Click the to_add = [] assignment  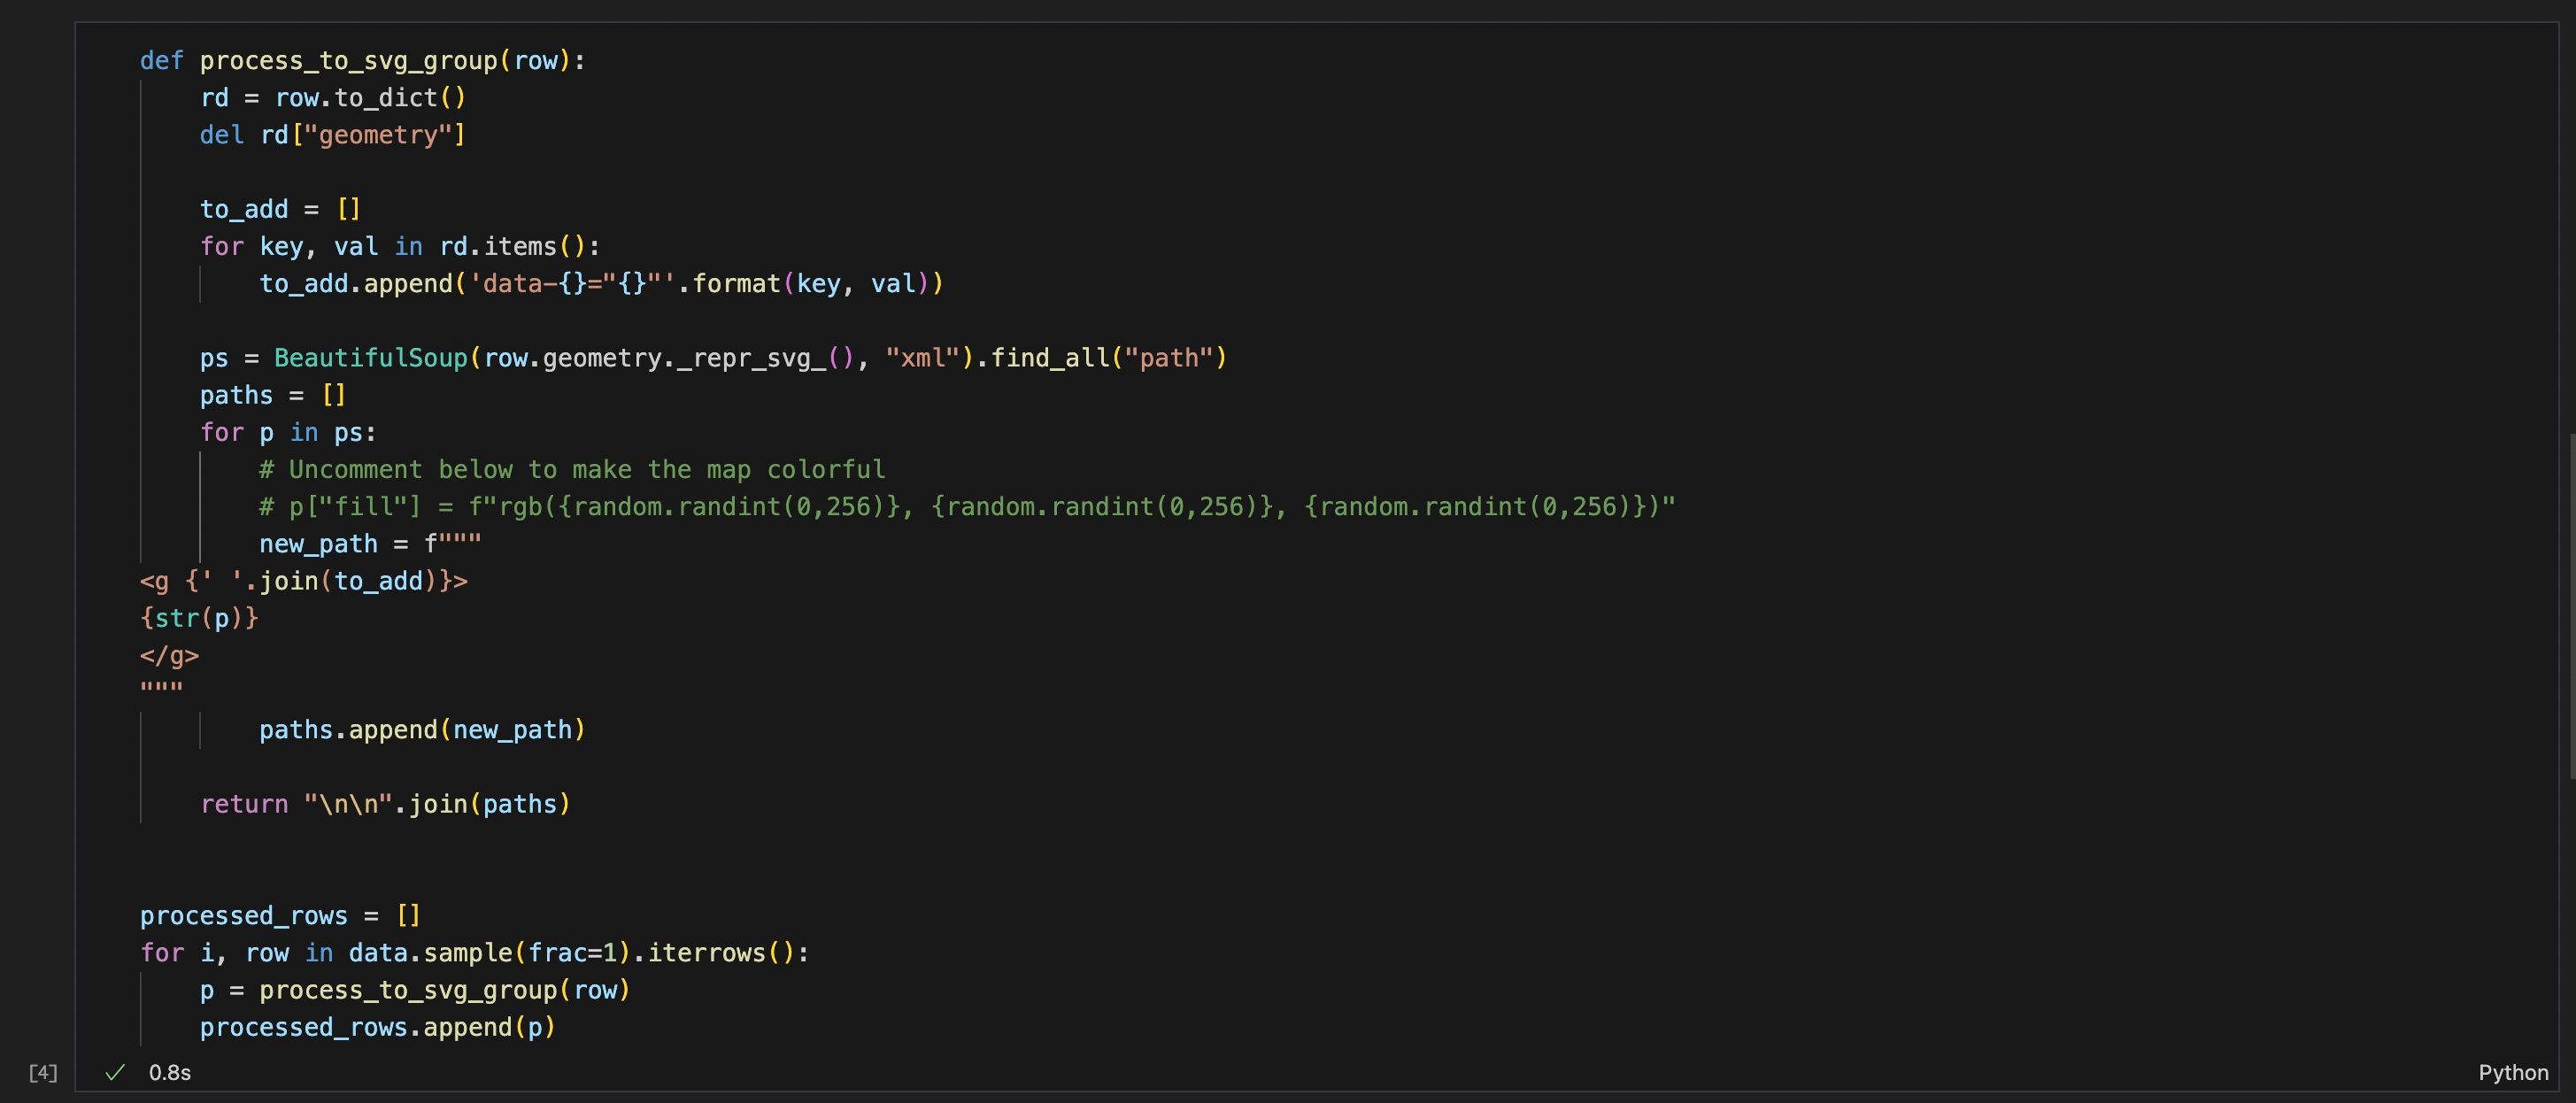pos(280,209)
